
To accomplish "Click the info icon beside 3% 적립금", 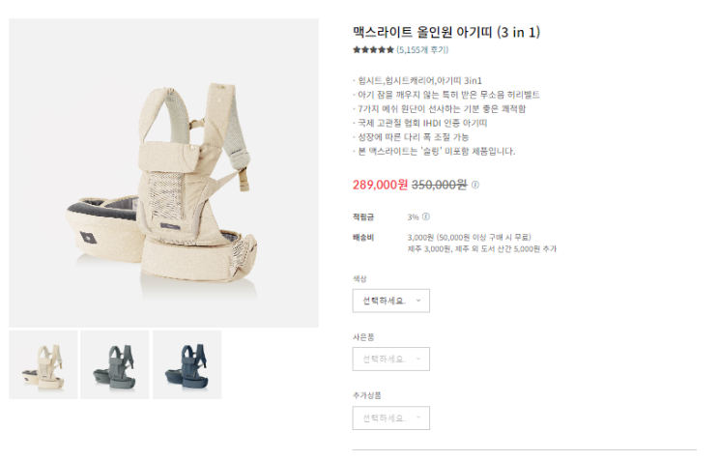I will tap(426, 216).
